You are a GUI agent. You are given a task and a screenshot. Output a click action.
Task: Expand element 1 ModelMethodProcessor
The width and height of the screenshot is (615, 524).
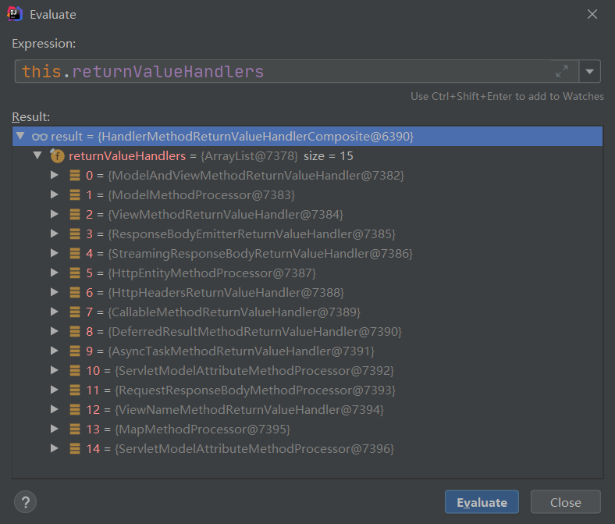(55, 194)
